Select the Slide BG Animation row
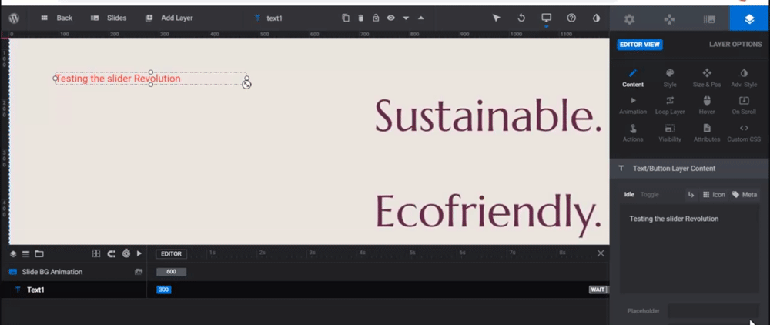Image resolution: width=770 pixels, height=325 pixels. click(x=73, y=272)
